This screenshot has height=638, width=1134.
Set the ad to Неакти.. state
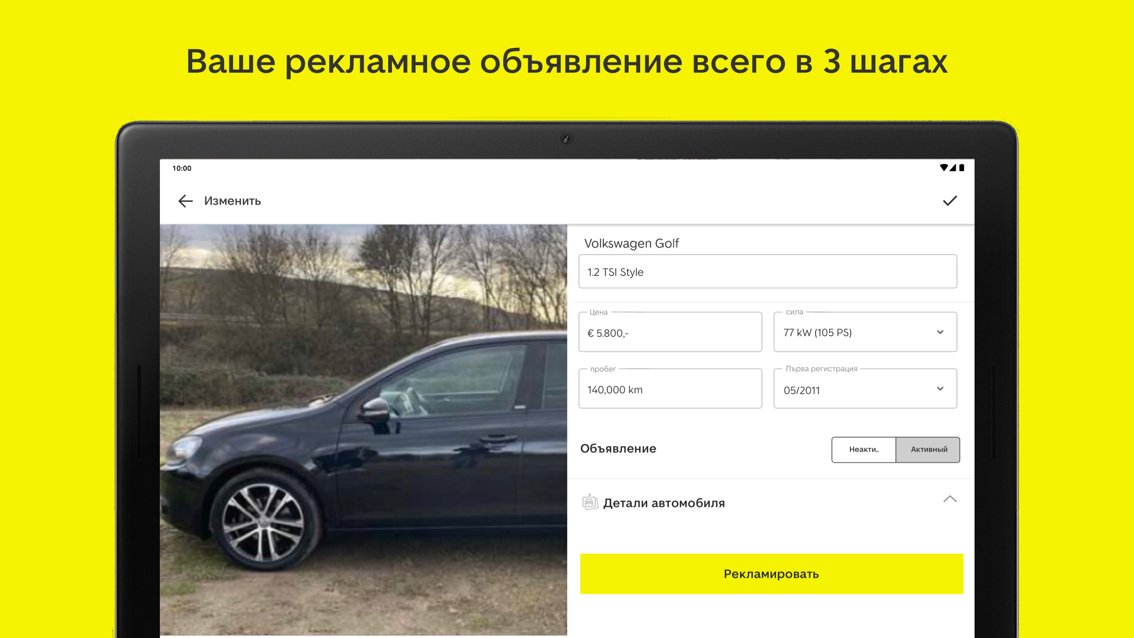pyautogui.click(x=863, y=450)
